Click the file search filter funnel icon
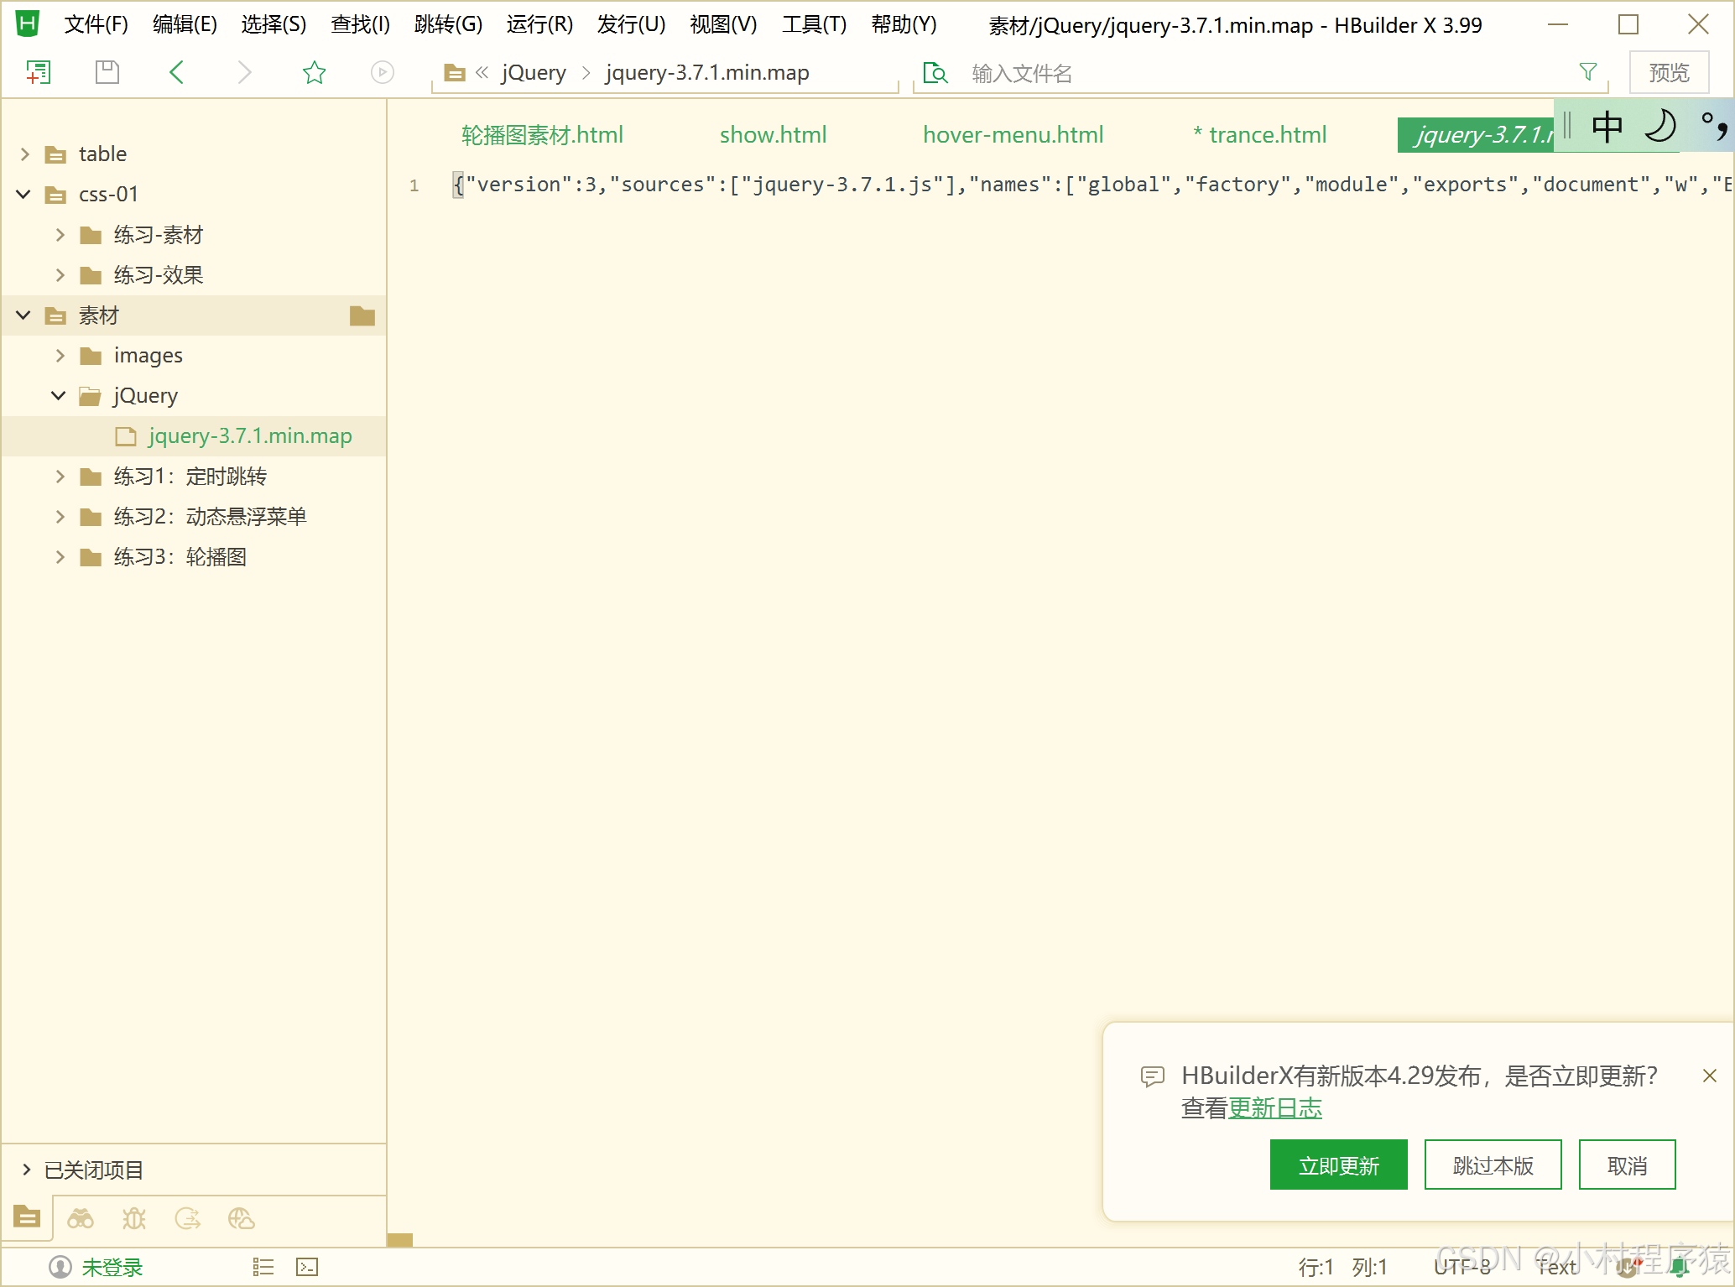The image size is (1735, 1287). (1587, 73)
